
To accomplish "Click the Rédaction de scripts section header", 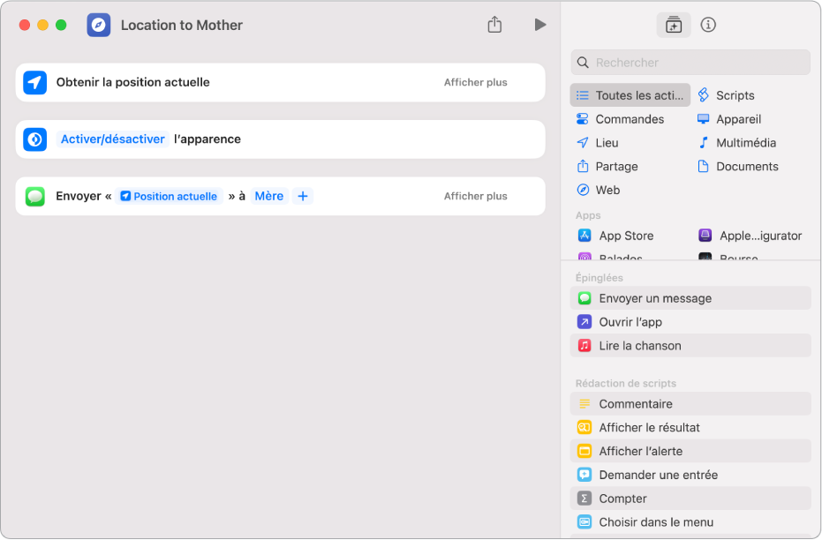I will (x=625, y=384).
